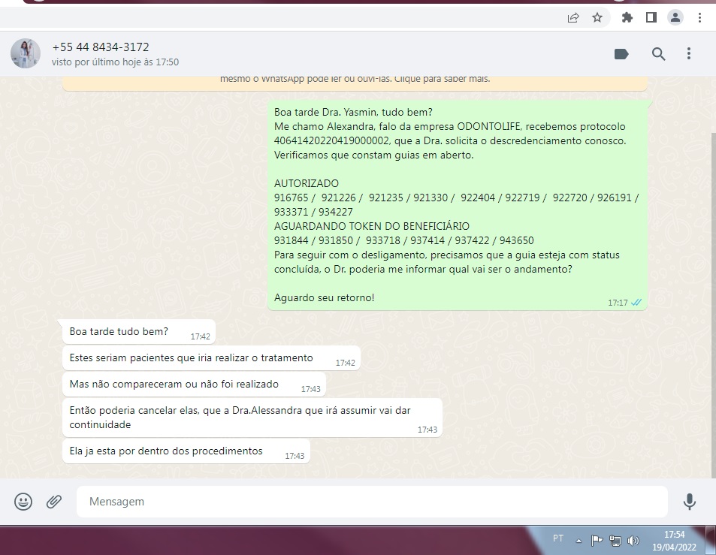Search within this conversation

658,53
